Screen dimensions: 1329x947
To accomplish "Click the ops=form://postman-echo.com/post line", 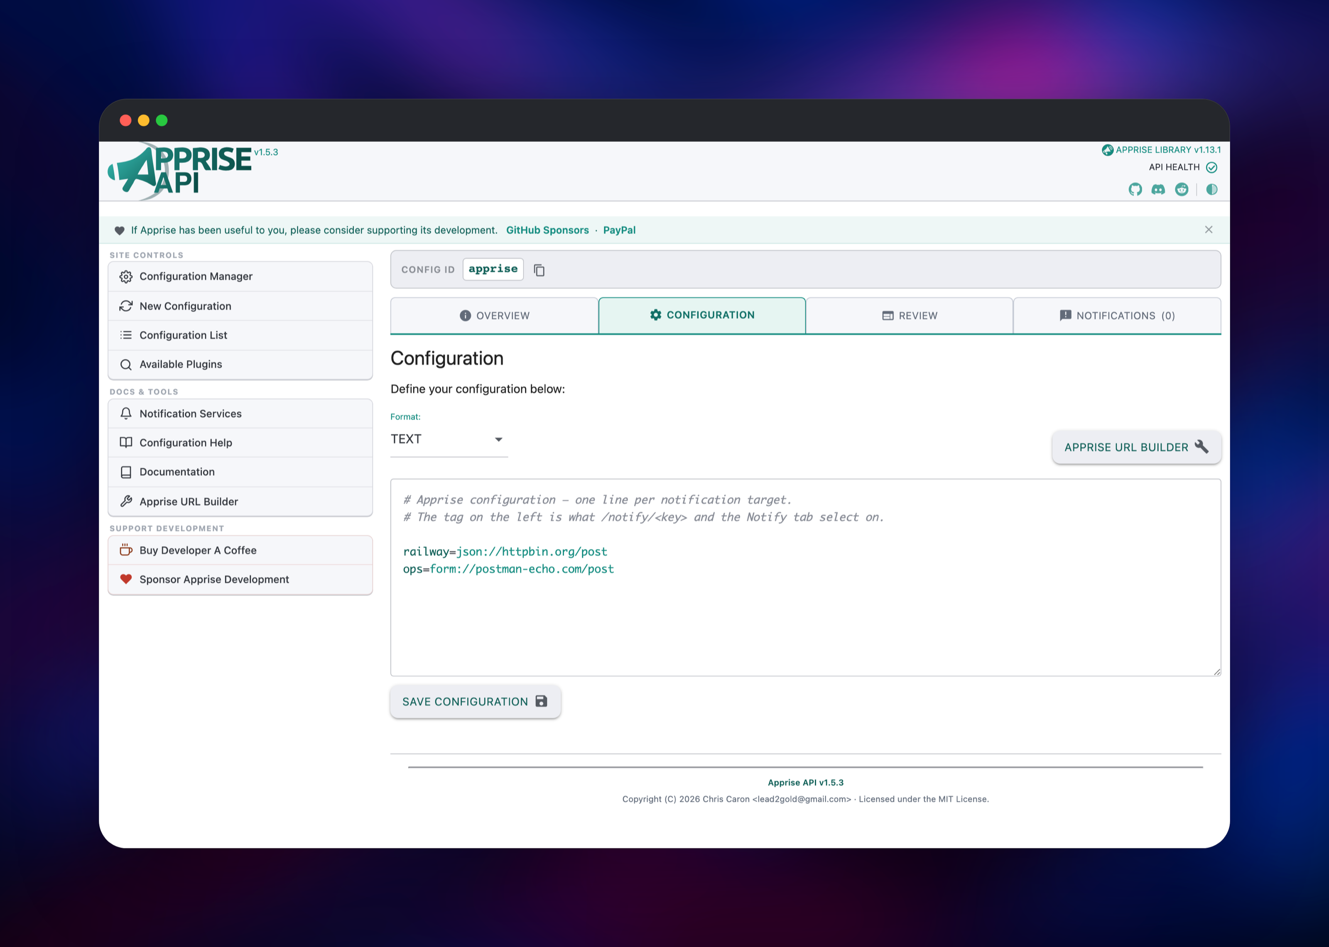I will [508, 569].
